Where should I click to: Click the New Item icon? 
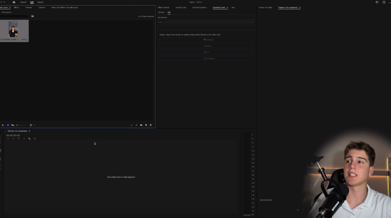146,125
